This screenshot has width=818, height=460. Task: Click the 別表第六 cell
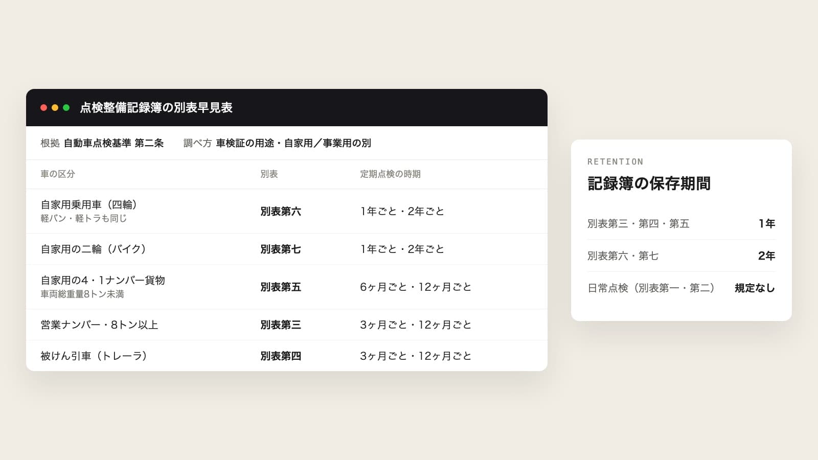281,211
